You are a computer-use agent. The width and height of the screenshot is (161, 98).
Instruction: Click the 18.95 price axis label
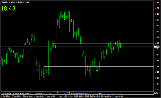click(x=157, y=31)
